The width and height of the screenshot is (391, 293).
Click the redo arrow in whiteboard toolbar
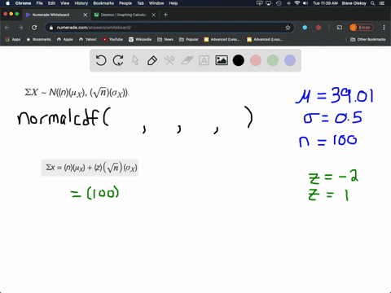(118, 60)
